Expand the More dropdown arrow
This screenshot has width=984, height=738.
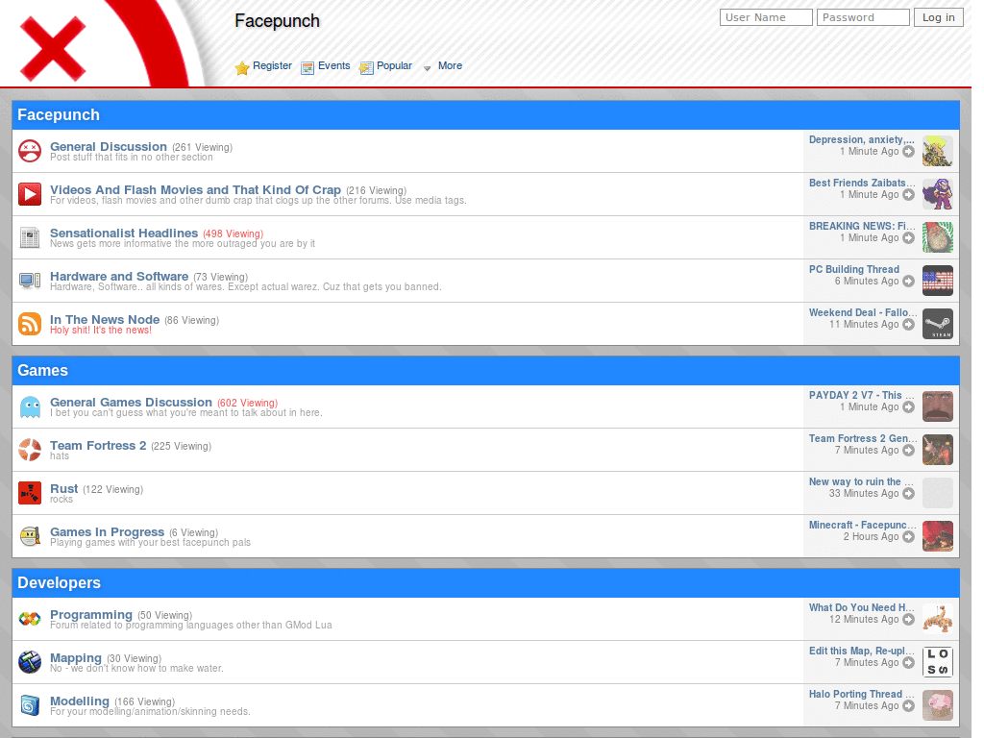pyautogui.click(x=427, y=68)
